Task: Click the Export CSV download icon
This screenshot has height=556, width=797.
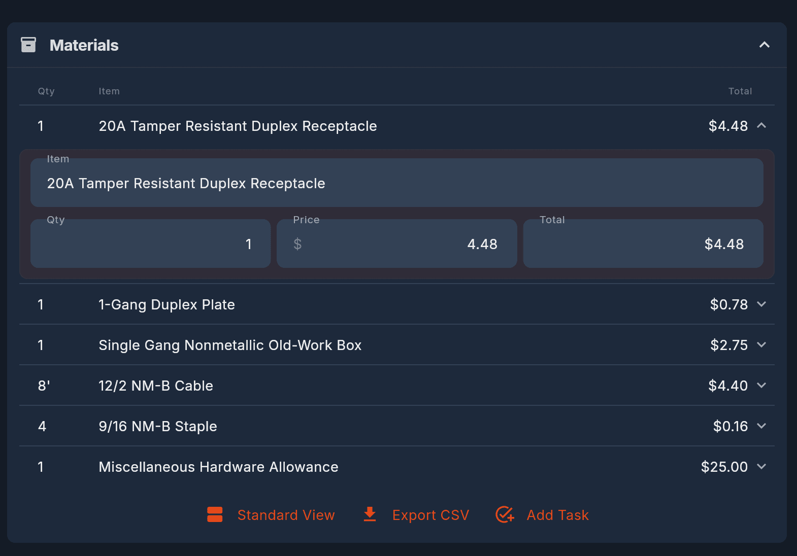Action: point(370,514)
